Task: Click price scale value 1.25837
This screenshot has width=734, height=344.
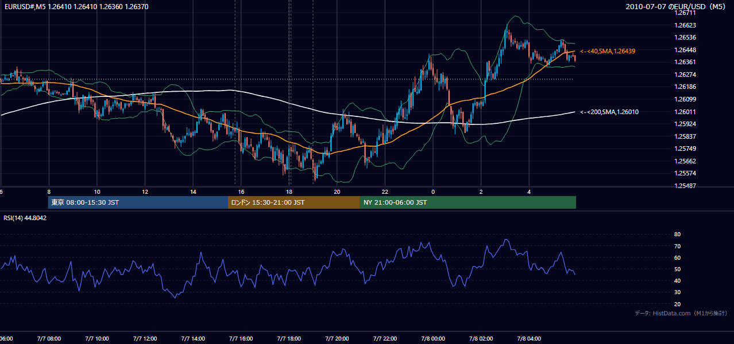Action: coord(685,136)
